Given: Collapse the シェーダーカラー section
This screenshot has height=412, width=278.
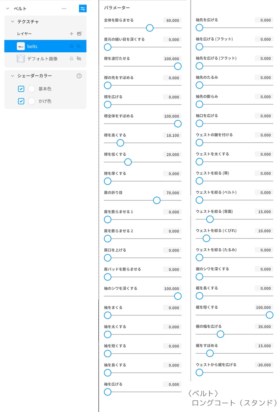Looking at the screenshot, I should (11, 76).
